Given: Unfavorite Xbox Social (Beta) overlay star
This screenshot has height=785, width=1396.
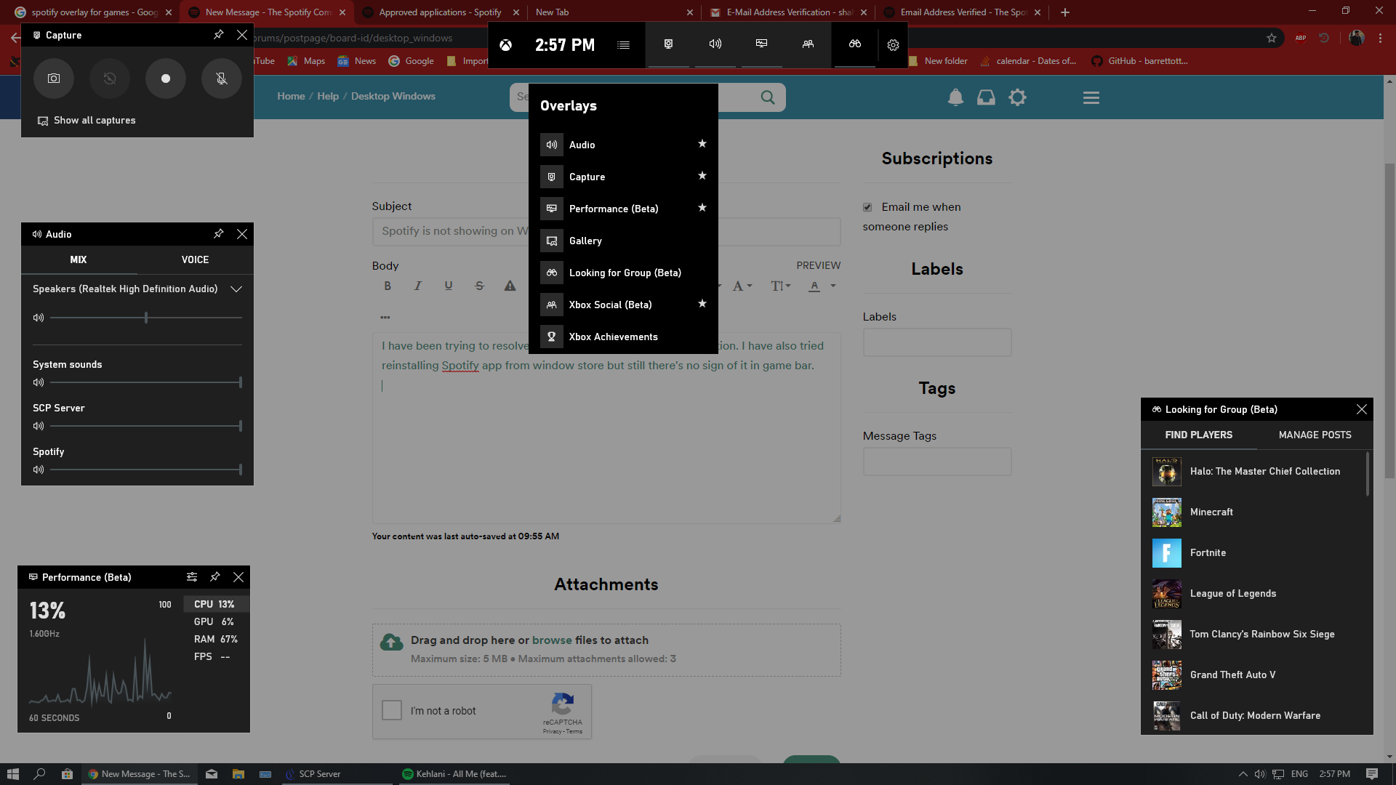Looking at the screenshot, I should [x=702, y=304].
